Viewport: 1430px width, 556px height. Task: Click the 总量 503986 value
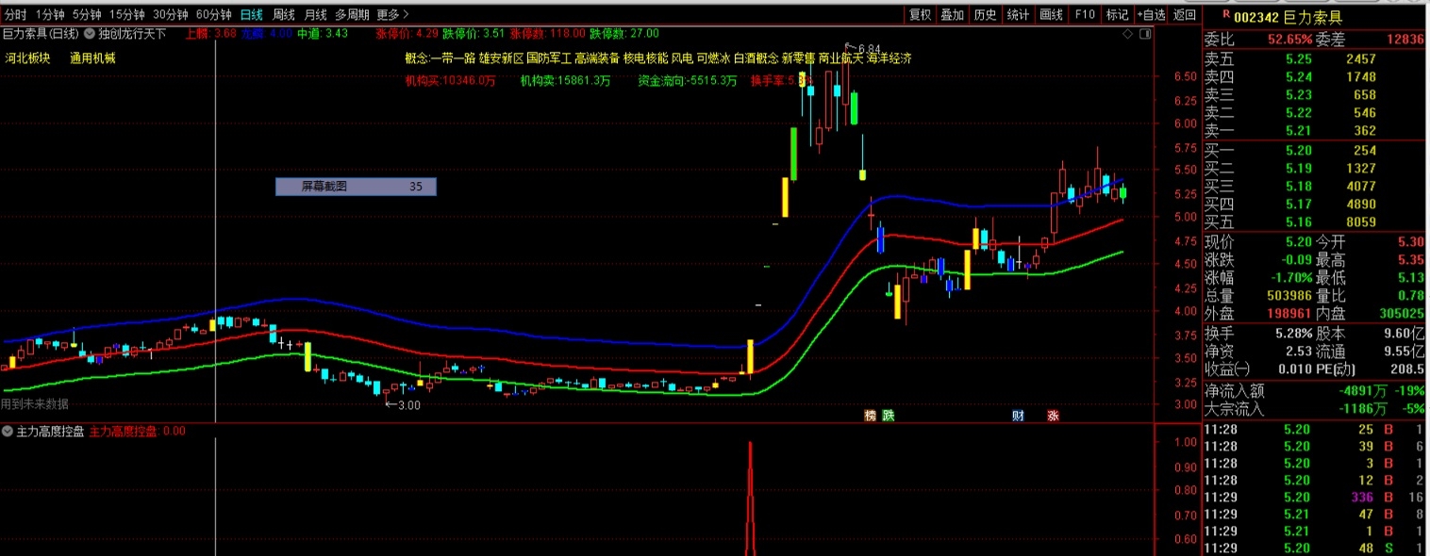pyautogui.click(x=1289, y=296)
